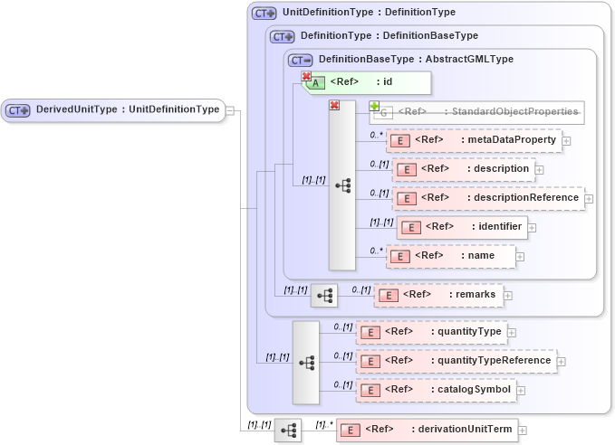Click the G group icon of StandardObjectProperties

[383, 113]
